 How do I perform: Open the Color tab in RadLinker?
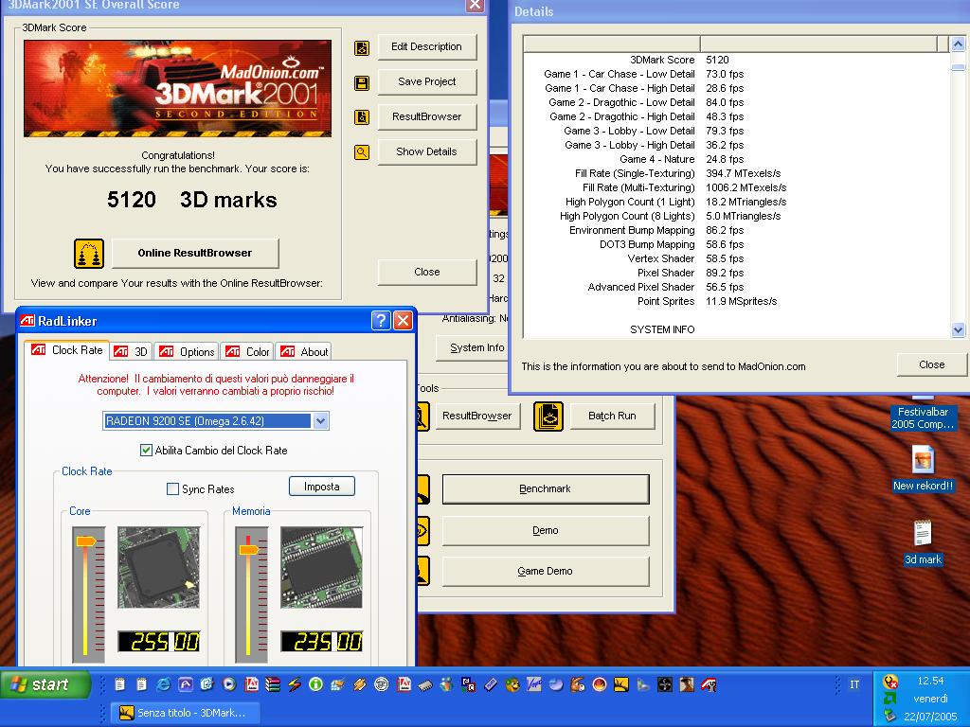click(247, 352)
